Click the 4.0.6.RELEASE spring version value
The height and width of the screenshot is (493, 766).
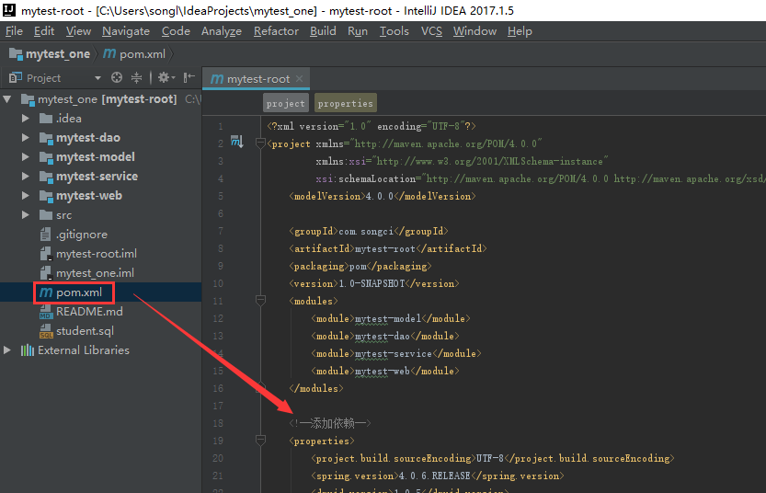tap(434, 476)
